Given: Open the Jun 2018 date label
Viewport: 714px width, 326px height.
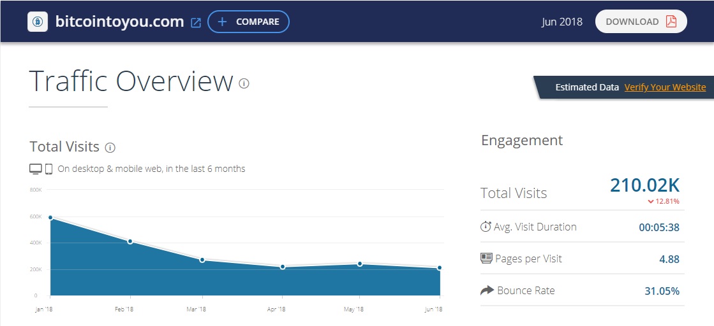Looking at the screenshot, I should [562, 22].
